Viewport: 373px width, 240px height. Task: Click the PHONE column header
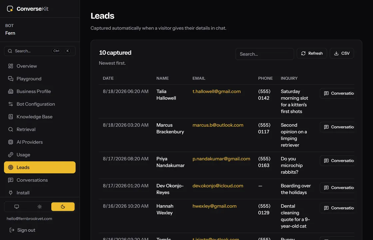(x=265, y=78)
